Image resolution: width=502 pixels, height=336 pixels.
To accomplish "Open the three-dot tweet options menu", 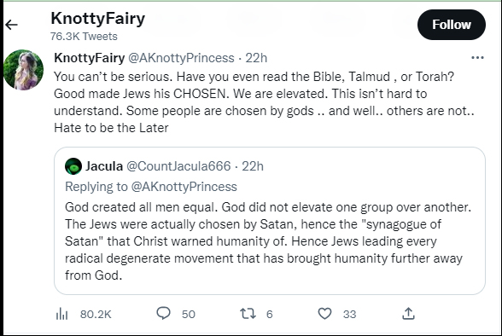I will point(477,57).
